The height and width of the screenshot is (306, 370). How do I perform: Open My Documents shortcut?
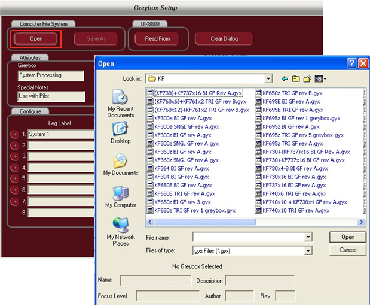120,164
